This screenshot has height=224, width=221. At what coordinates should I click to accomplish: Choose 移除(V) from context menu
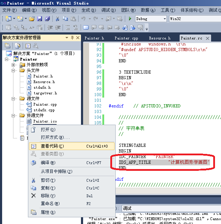click(x=72, y=196)
